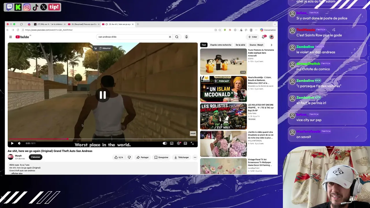
Task: Bookmark this page with star icon
Action: [x=220, y=30]
